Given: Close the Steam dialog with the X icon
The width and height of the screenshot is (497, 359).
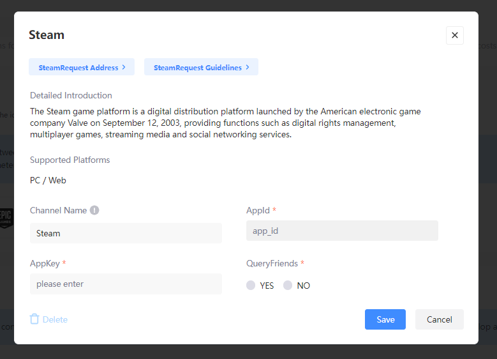Looking at the screenshot, I should tap(454, 35).
